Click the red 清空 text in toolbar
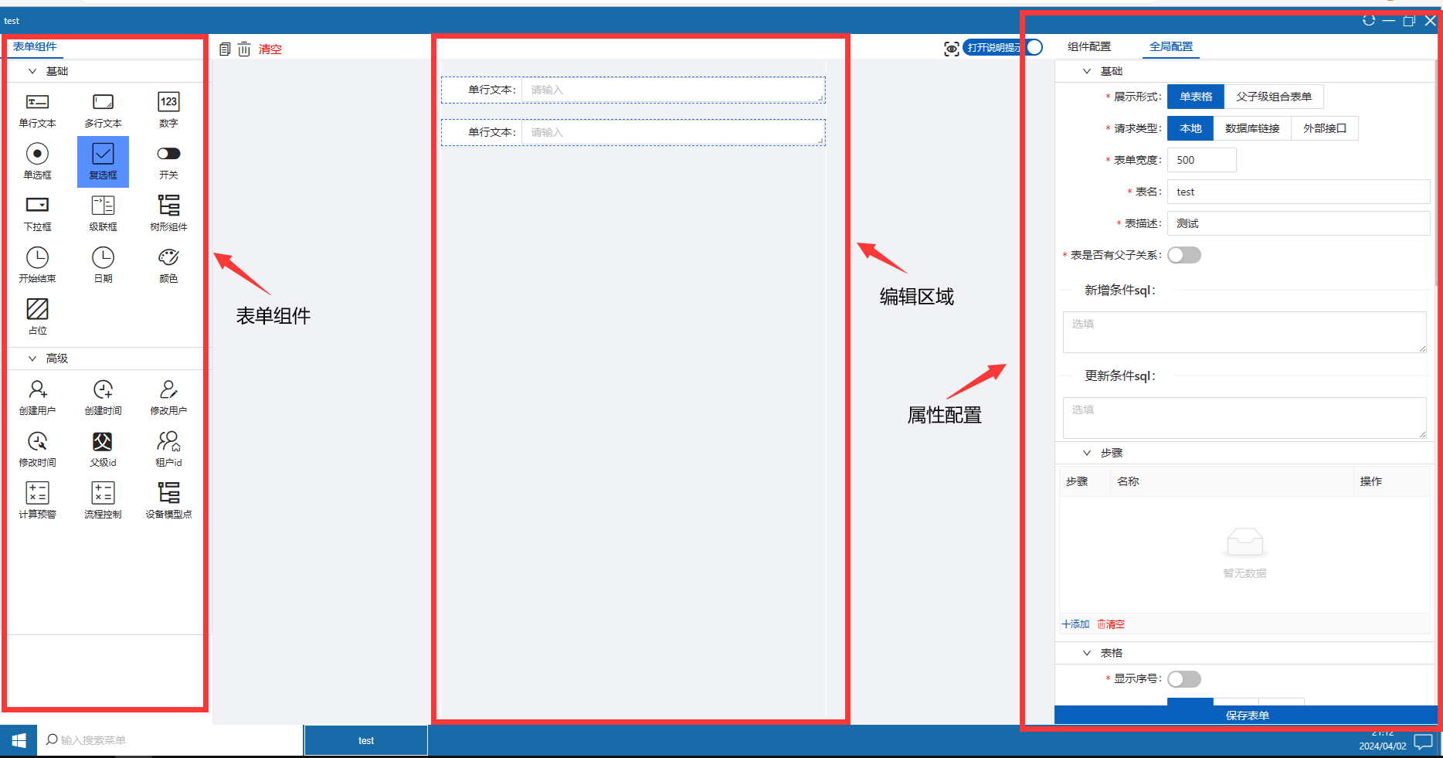The image size is (1443, 758). tap(270, 49)
